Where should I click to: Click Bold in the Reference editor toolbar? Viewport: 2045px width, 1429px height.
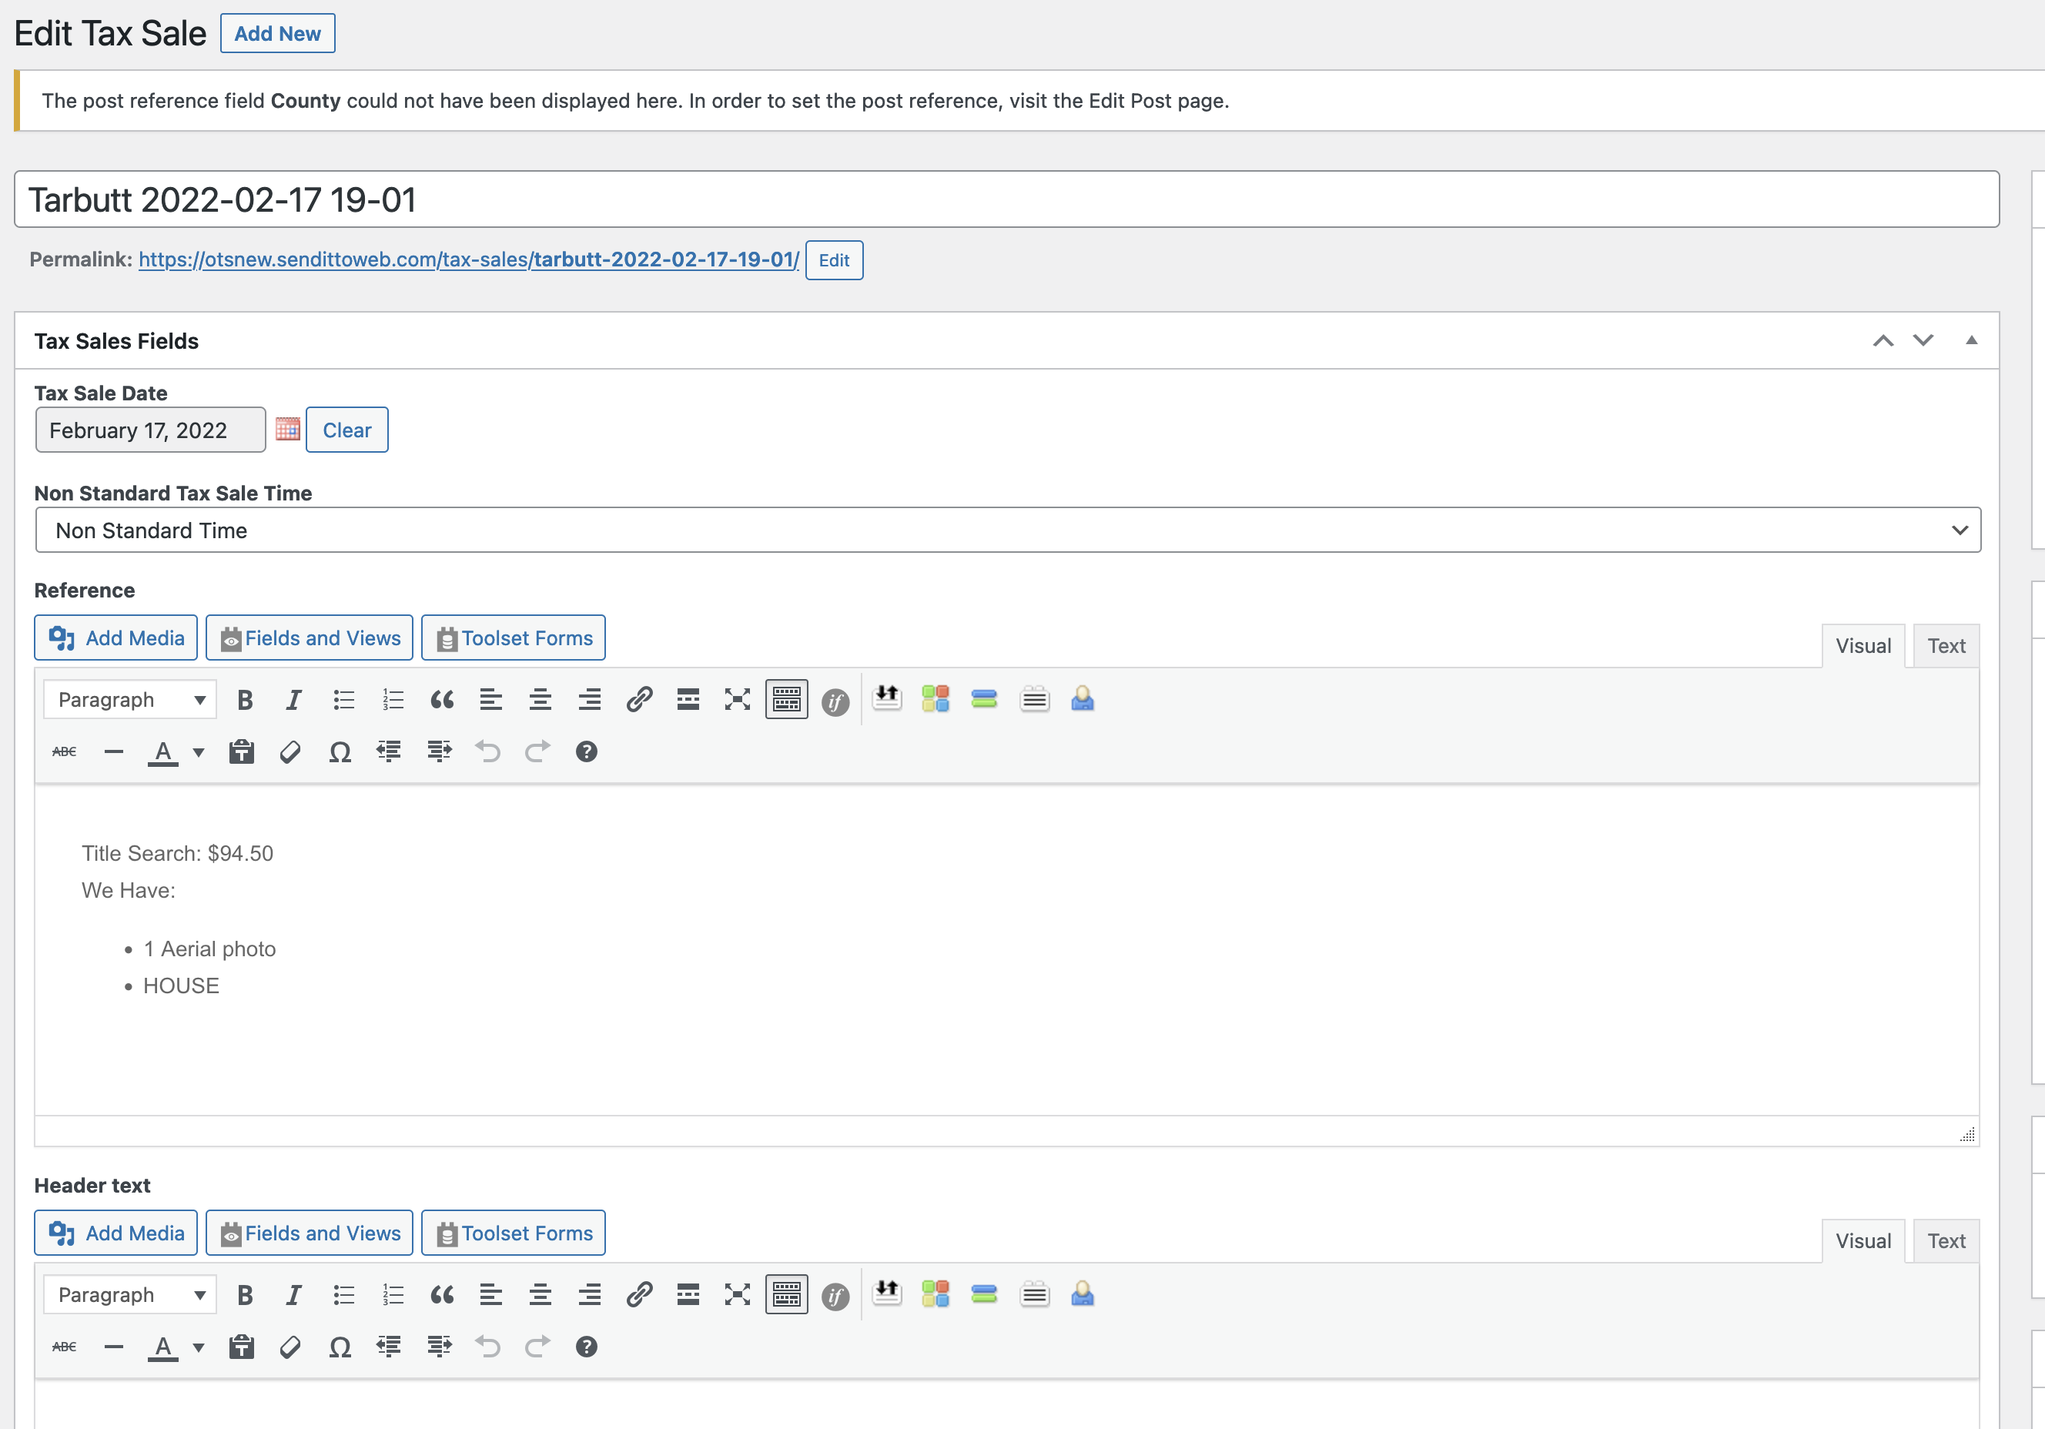click(245, 700)
